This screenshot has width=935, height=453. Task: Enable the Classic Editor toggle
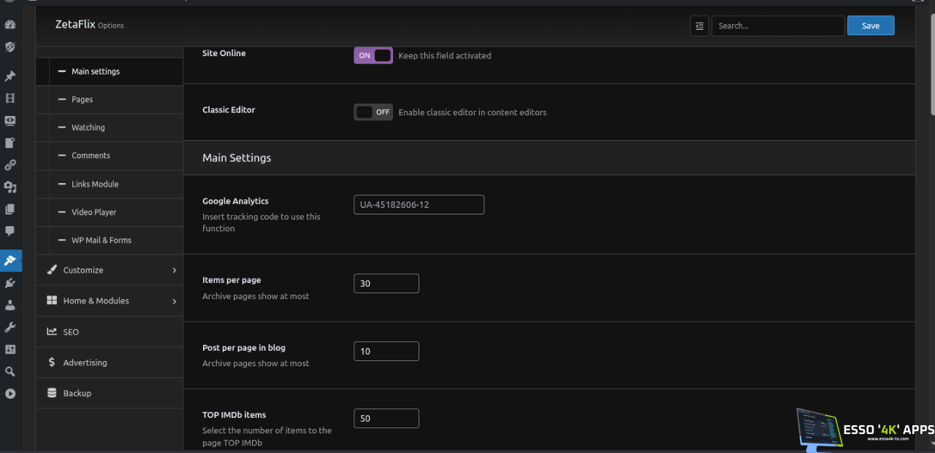click(373, 112)
